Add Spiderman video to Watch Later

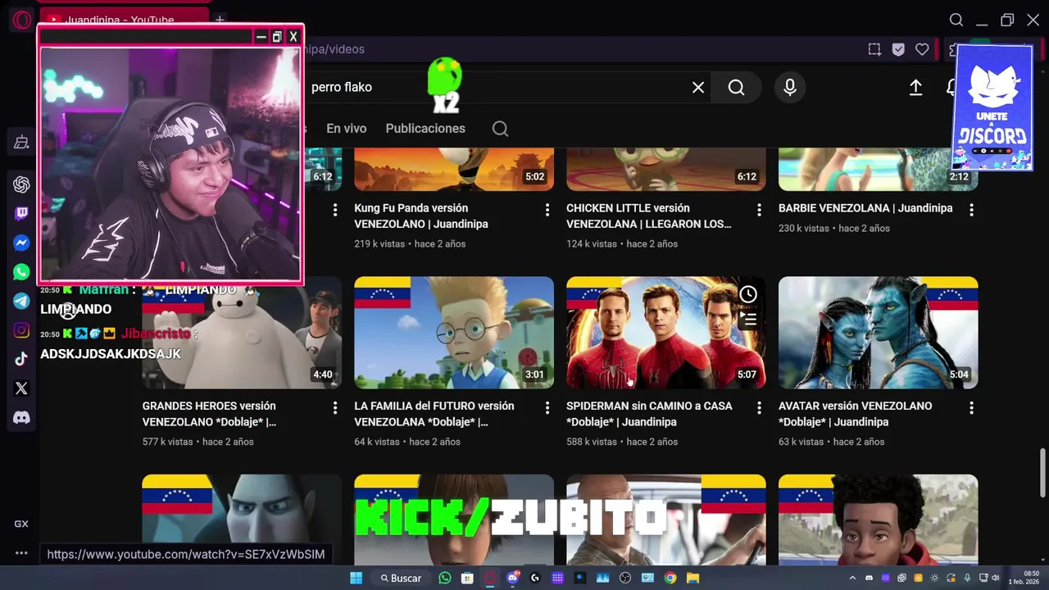point(748,294)
